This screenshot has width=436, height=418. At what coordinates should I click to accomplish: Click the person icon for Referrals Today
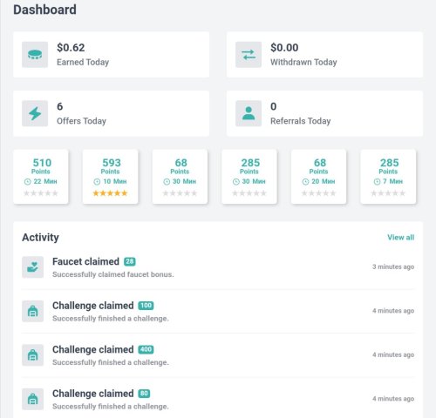249,113
